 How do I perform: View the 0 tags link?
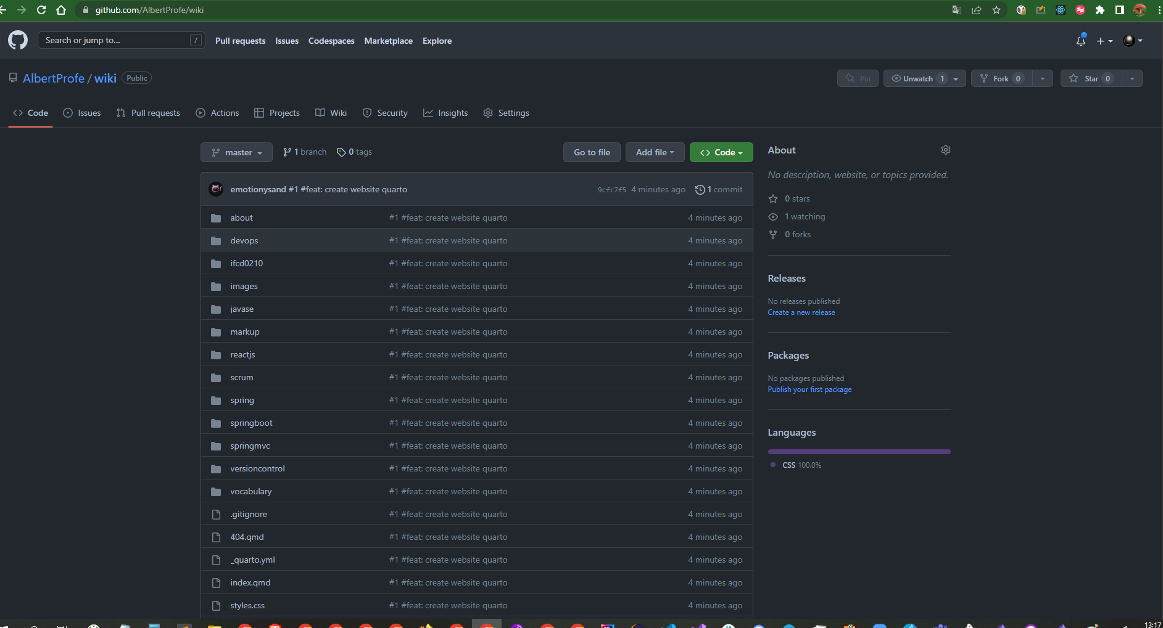click(354, 152)
